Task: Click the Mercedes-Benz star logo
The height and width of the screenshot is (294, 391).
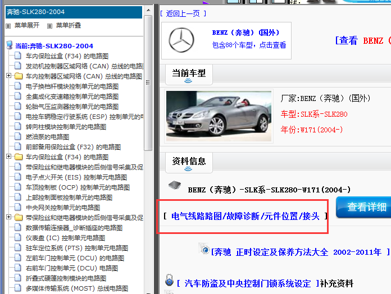Action: click(x=181, y=40)
